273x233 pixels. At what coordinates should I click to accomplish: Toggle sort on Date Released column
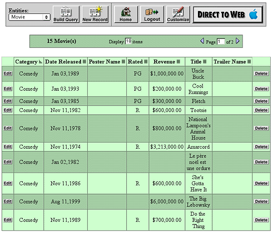pyautogui.click(x=85, y=62)
